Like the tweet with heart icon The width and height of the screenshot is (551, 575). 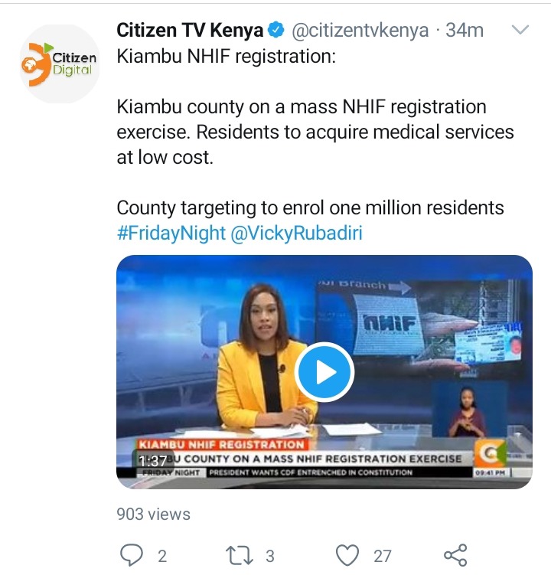347,556
